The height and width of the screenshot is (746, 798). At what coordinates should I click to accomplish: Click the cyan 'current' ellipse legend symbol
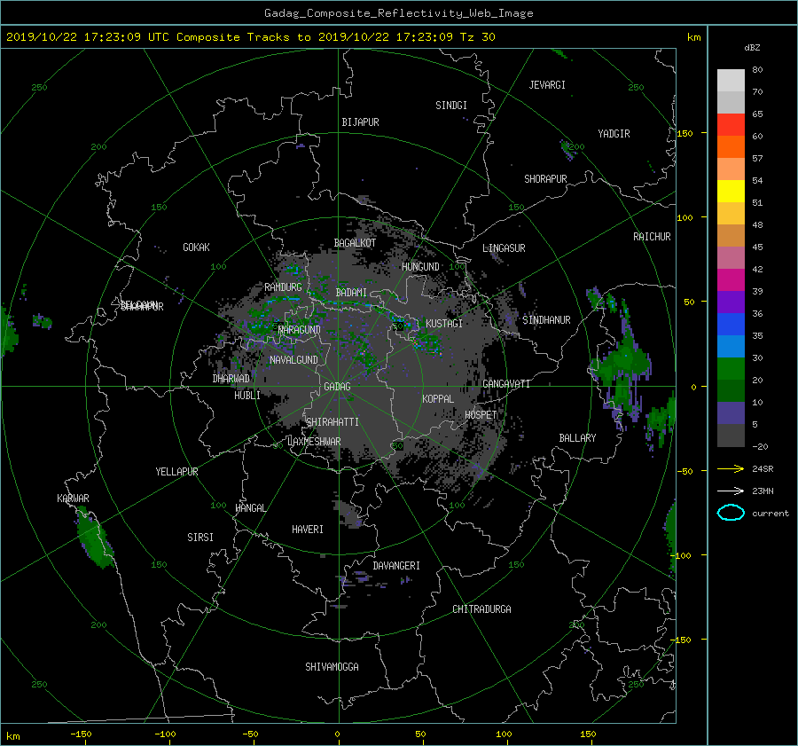[731, 513]
